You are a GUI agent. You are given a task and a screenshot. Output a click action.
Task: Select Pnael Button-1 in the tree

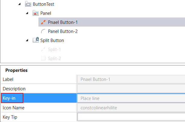[x=63, y=22]
